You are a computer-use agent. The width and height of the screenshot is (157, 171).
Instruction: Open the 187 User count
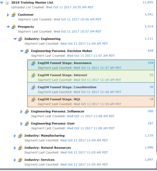150,123
